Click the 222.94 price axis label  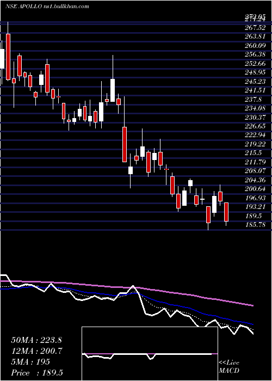pyautogui.click(x=255, y=135)
